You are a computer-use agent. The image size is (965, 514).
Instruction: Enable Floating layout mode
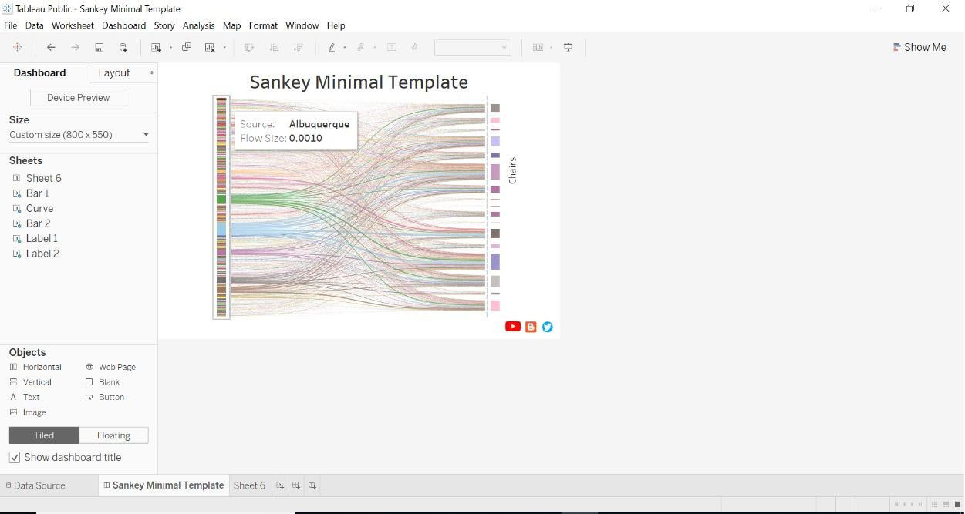click(x=113, y=435)
